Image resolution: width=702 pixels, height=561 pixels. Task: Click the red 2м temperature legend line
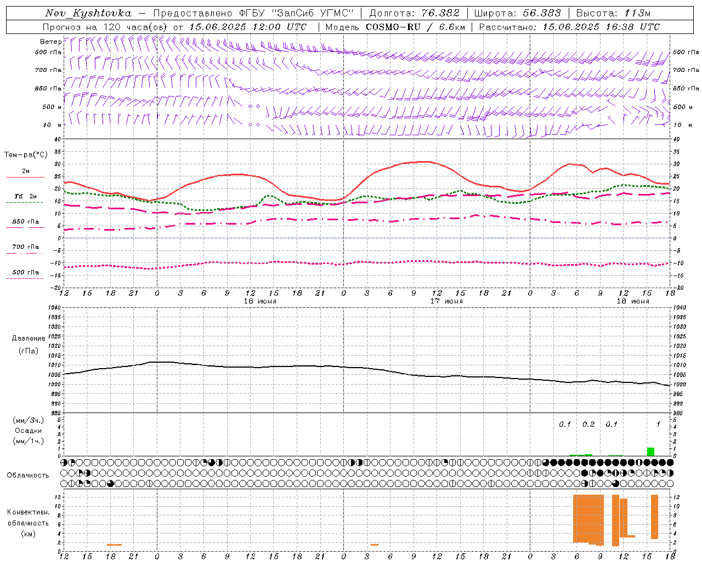coord(25,178)
